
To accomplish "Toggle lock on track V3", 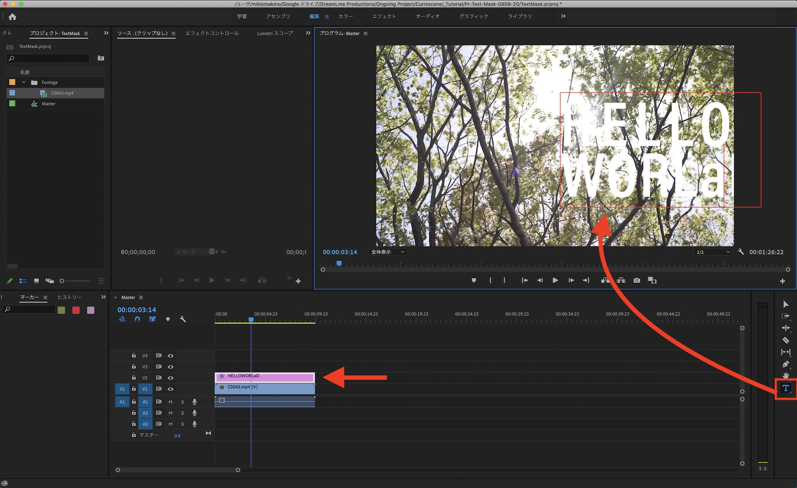I will 134,366.
